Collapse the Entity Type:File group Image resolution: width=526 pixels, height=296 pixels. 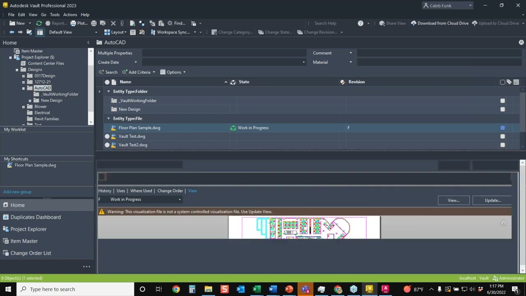point(108,118)
